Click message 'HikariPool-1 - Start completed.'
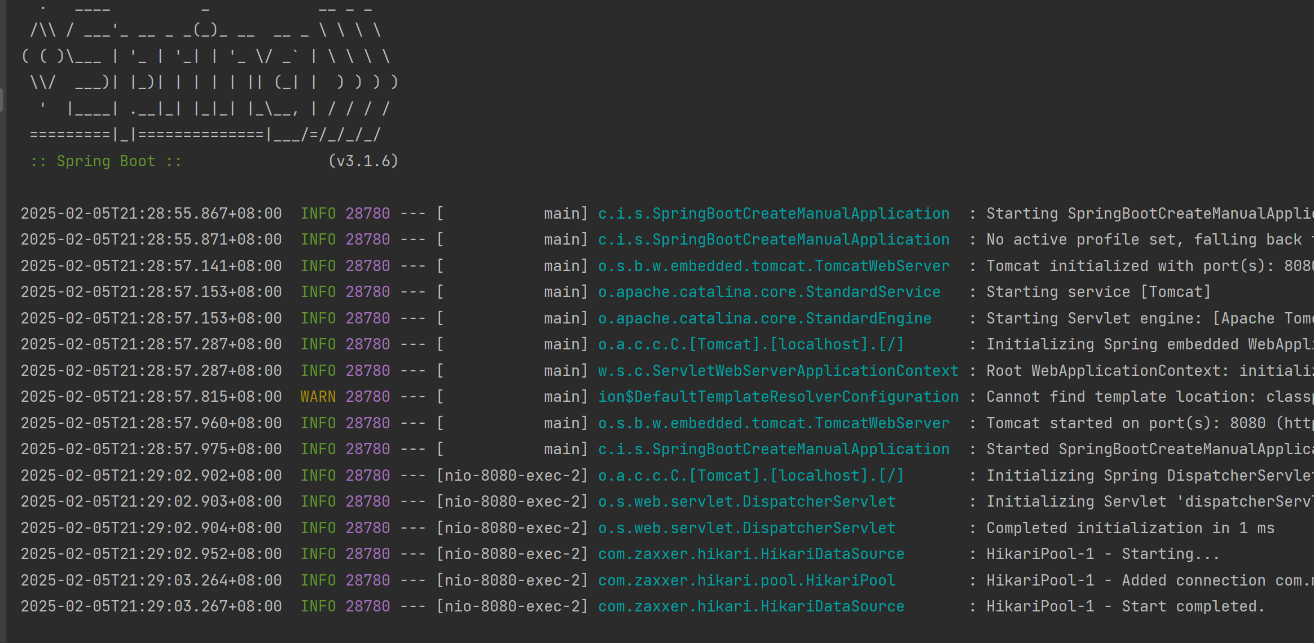This screenshot has height=643, width=1314. click(1126, 606)
